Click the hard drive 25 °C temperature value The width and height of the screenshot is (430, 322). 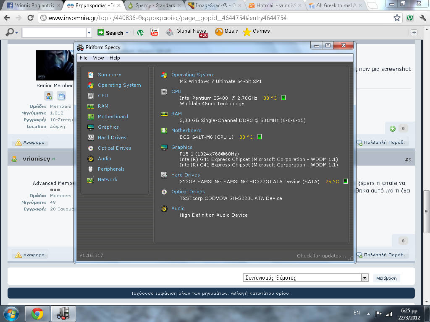[332, 182]
